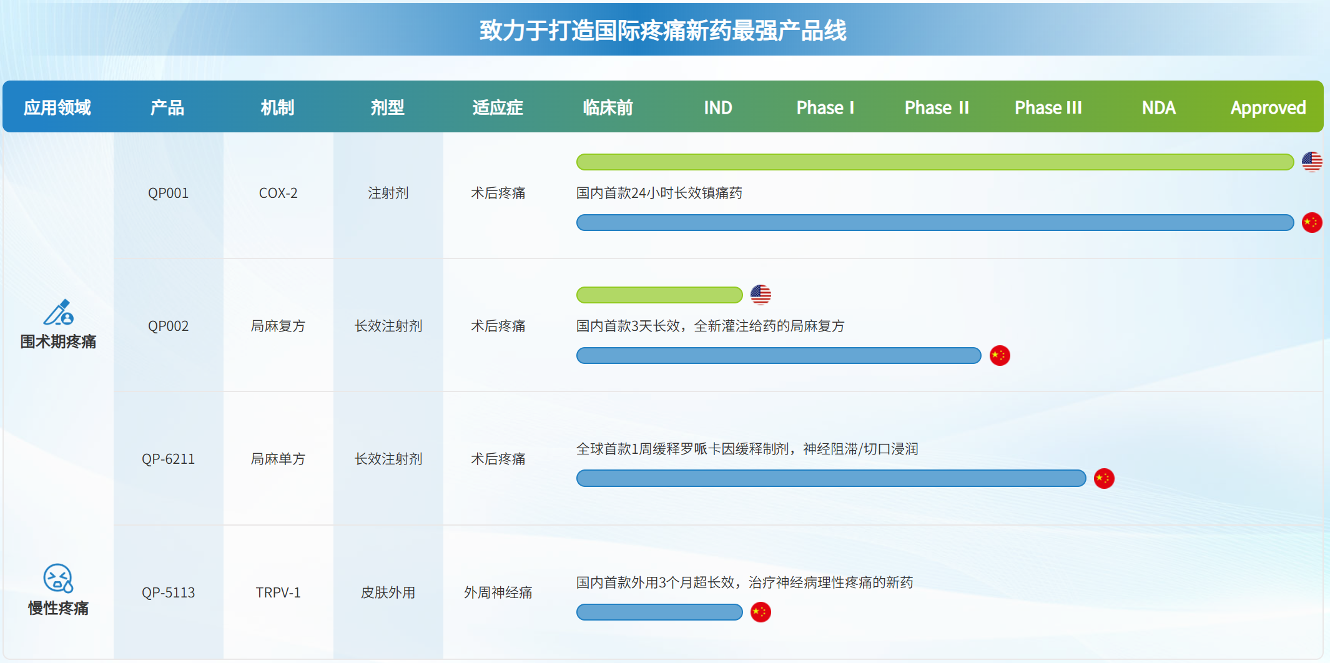Click the page title 致力于打造国际疼痛新药最强产品线
Screen dimensions: 1330x663
tap(663, 31)
